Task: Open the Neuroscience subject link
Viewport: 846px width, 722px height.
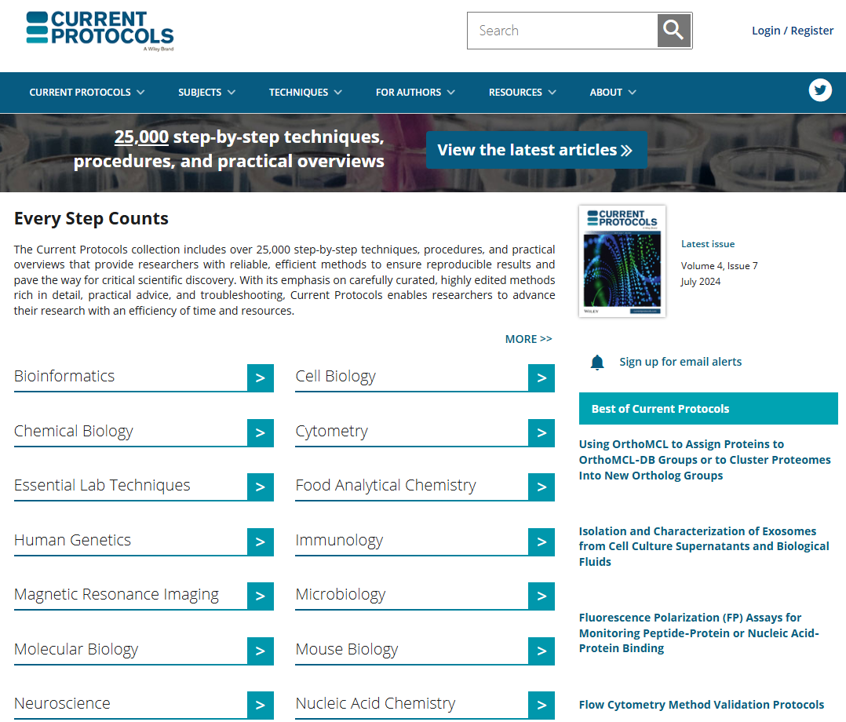Action: click(x=62, y=704)
